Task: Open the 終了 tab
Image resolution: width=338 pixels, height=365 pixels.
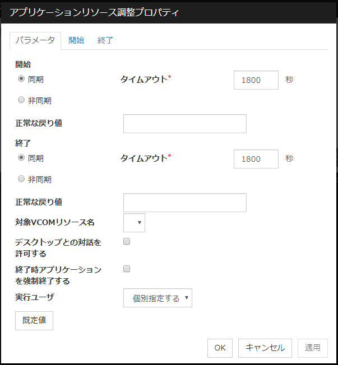Action: 105,40
